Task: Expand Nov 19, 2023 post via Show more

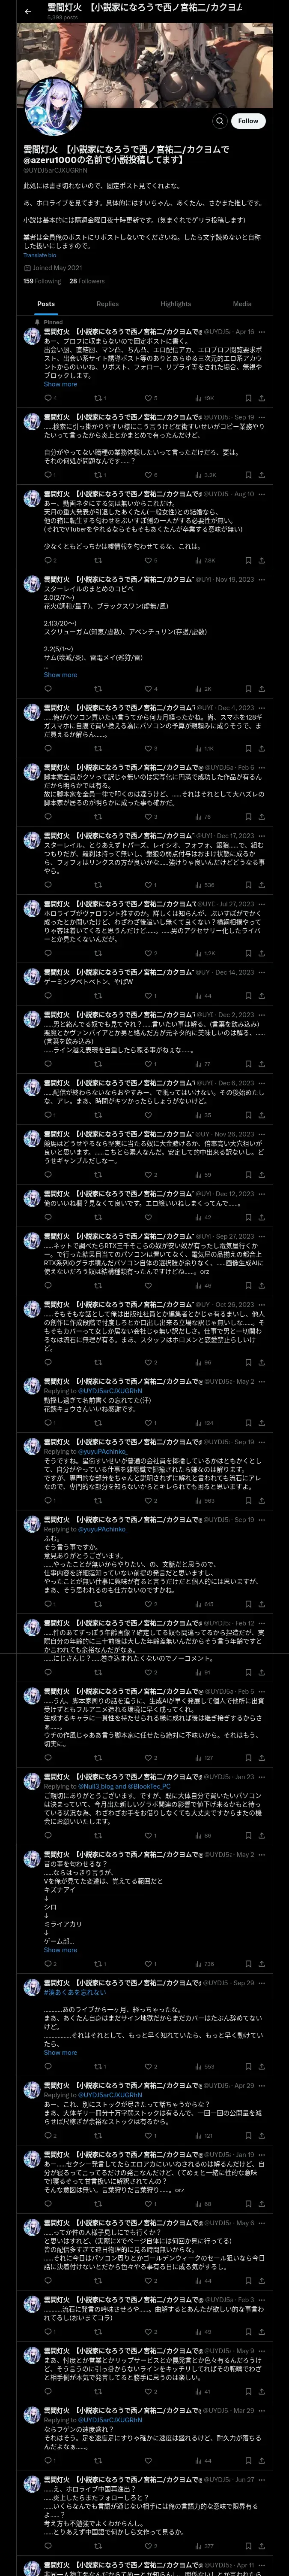Action: (x=60, y=674)
